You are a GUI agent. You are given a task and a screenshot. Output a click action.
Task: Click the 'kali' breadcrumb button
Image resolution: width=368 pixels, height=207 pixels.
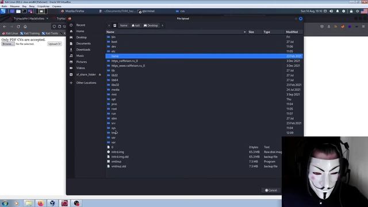pyautogui.click(x=136, y=25)
